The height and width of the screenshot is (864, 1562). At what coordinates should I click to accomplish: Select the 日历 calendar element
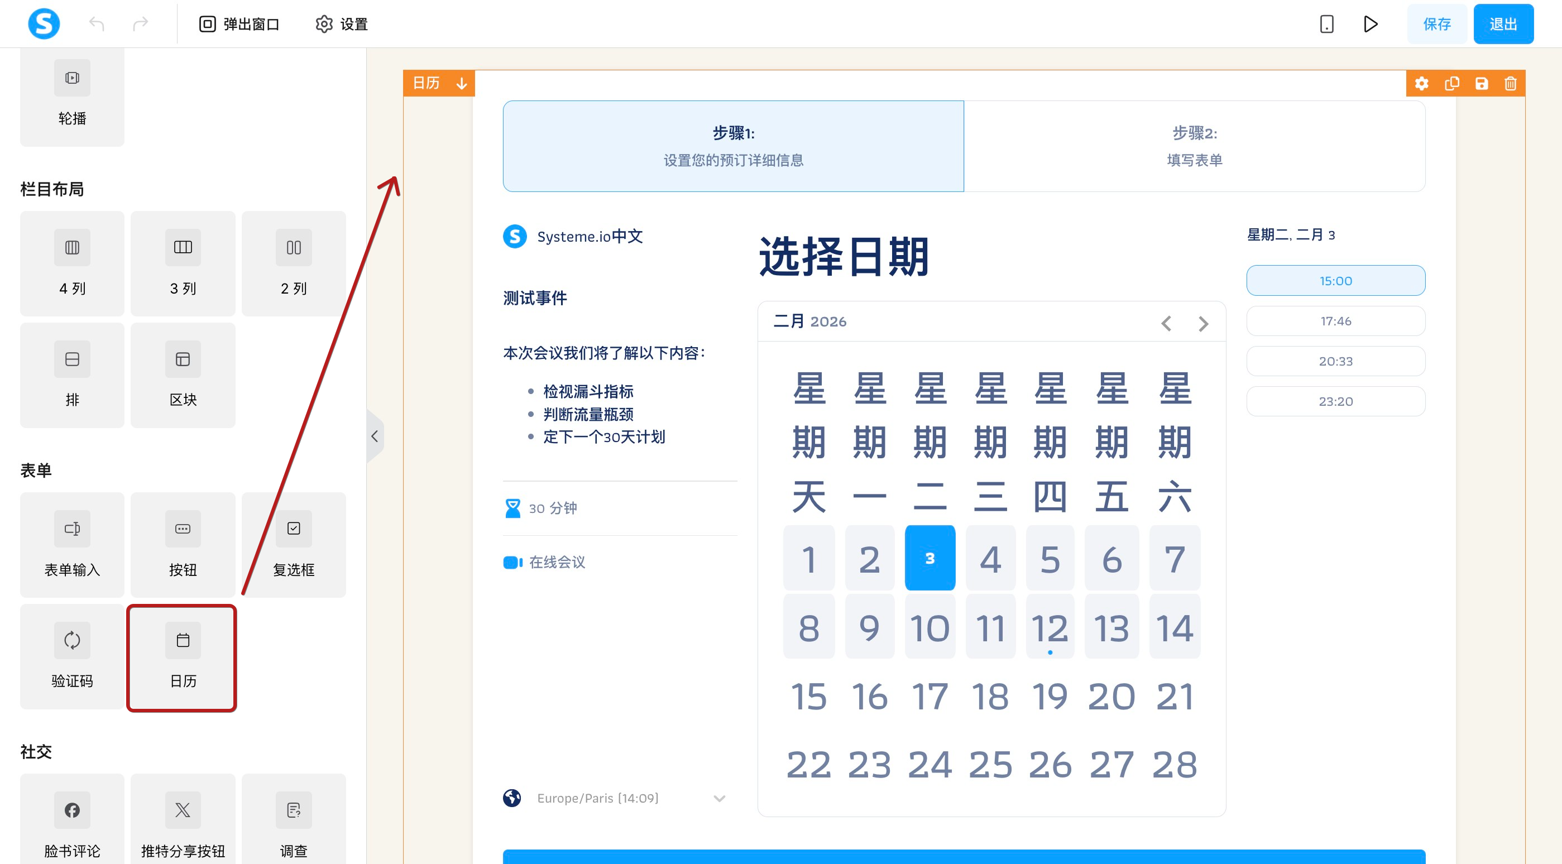pos(183,657)
